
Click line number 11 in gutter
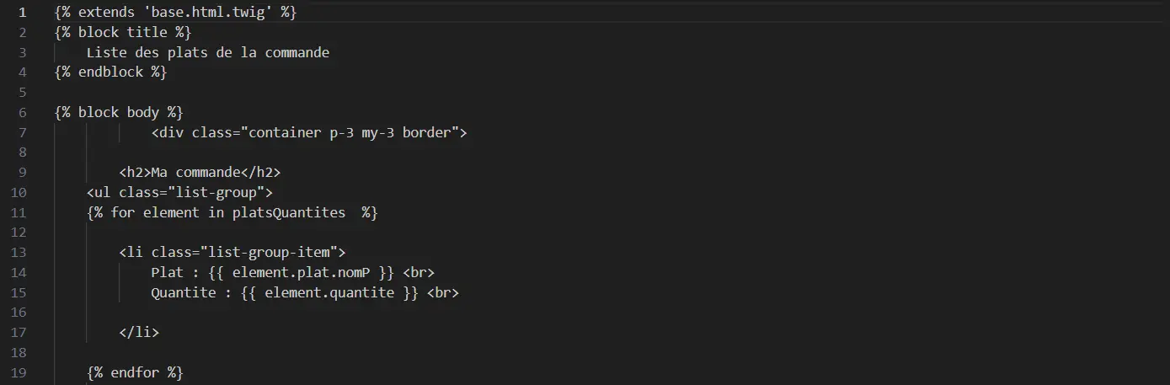click(x=21, y=212)
